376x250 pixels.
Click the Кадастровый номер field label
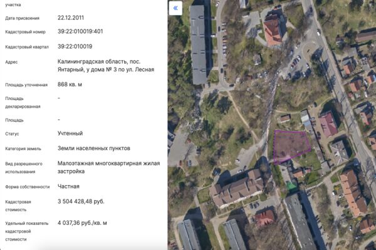tap(26, 32)
